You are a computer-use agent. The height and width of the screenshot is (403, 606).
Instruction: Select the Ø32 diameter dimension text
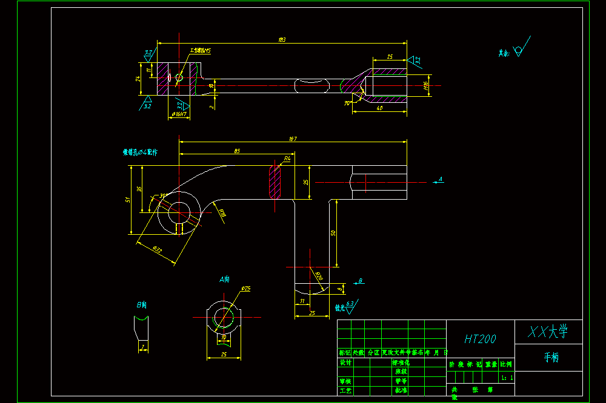[x=158, y=250]
